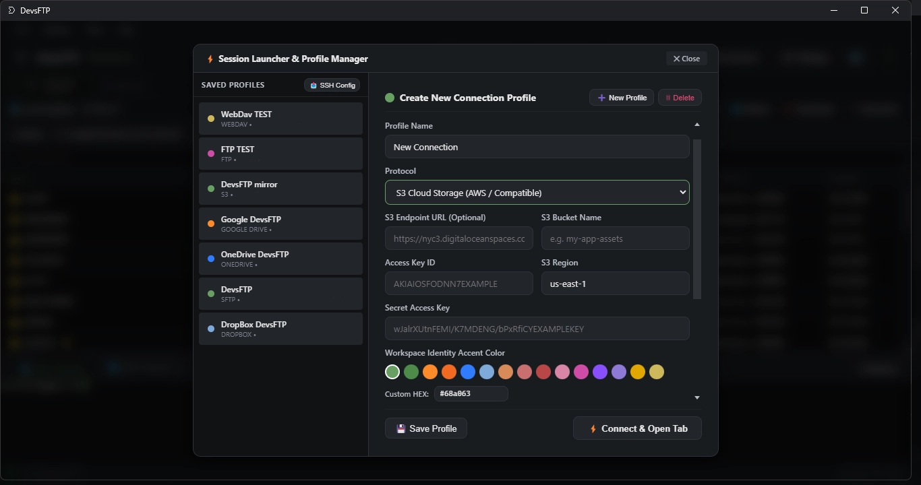Choose the bright blue accent color swatch

click(x=468, y=372)
